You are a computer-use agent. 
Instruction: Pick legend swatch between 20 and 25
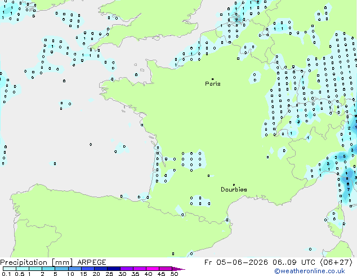(x=101, y=269)
